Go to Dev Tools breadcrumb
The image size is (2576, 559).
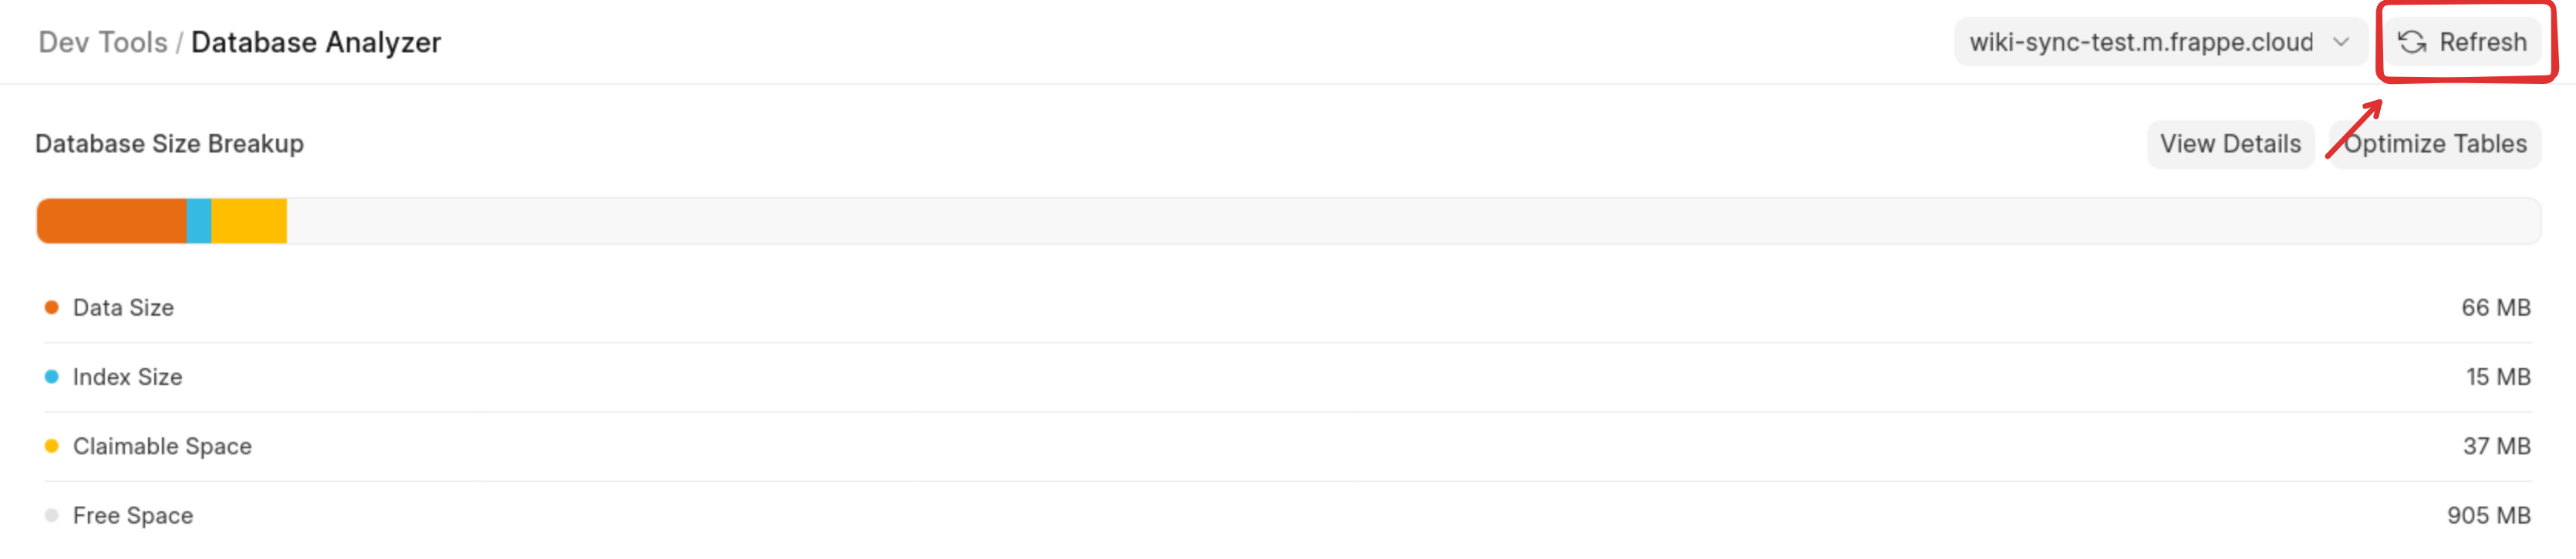point(102,42)
